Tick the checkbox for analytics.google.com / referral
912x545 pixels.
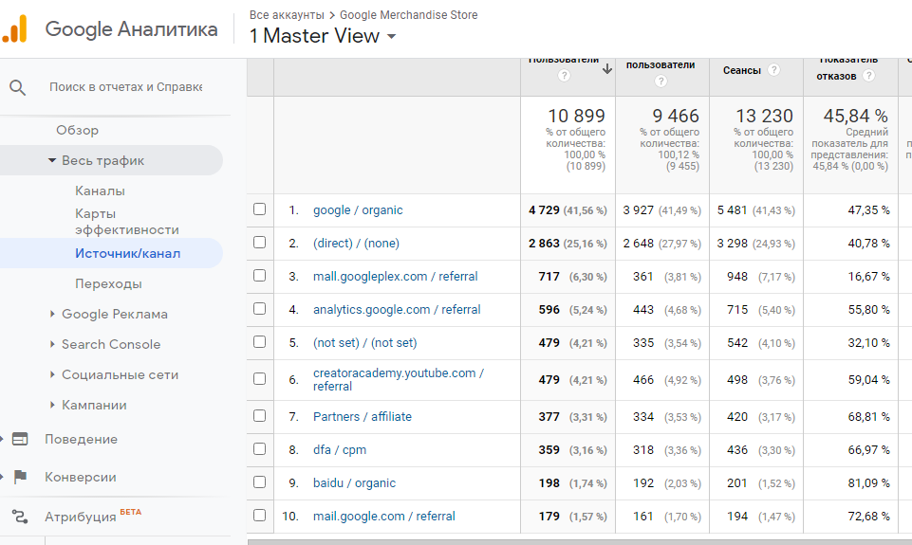pyautogui.click(x=259, y=309)
